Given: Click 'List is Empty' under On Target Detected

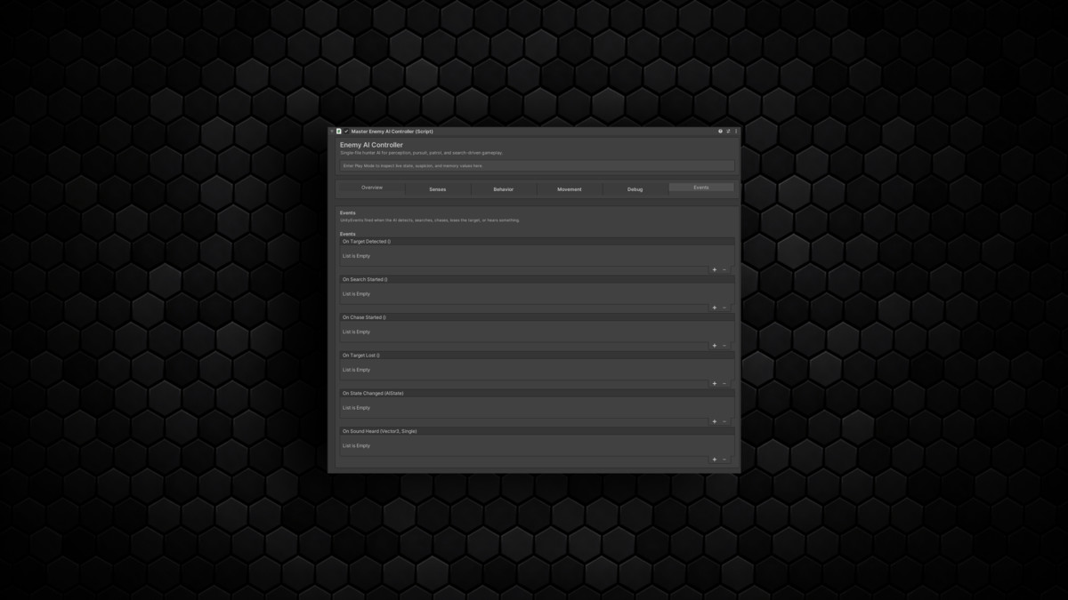Looking at the screenshot, I should tap(356, 256).
